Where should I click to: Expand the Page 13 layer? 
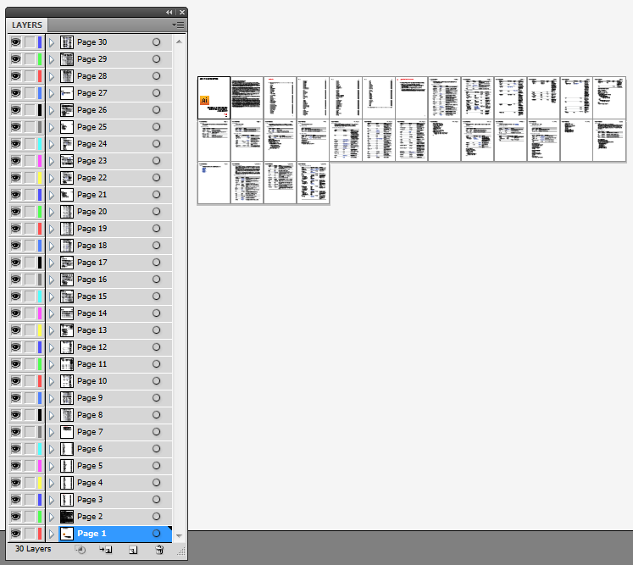tap(52, 330)
